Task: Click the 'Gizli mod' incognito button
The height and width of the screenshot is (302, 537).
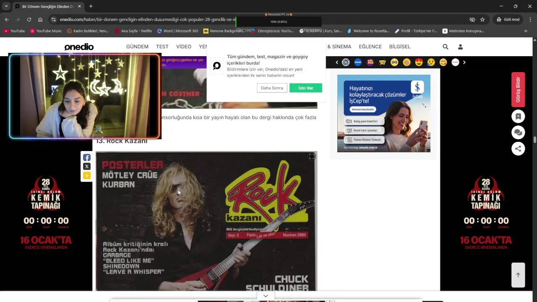Action: coord(508,19)
